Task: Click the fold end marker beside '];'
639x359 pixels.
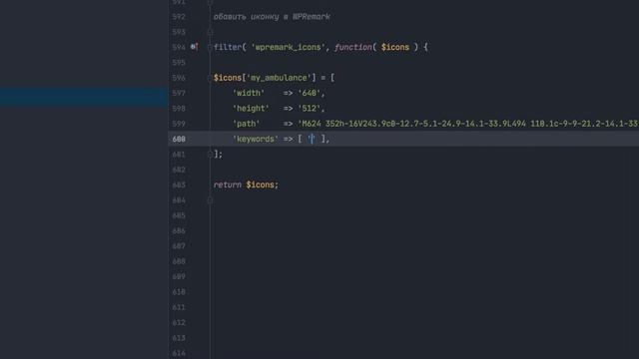Action: [x=210, y=155]
